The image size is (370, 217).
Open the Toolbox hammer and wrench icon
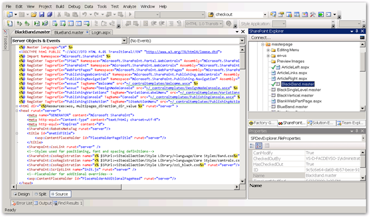313,14
